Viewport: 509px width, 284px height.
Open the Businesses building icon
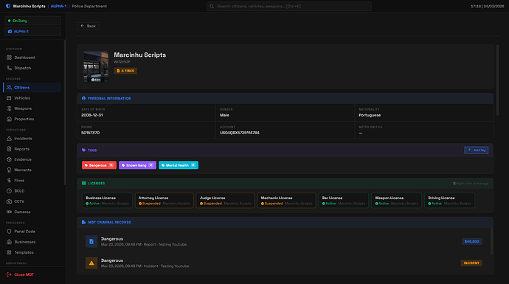point(9,242)
